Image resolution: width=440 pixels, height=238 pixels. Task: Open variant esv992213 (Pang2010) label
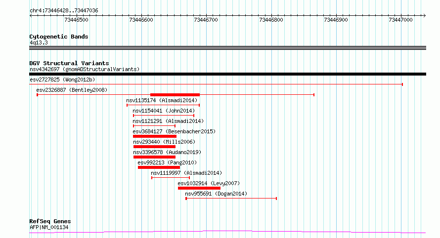[167, 162]
